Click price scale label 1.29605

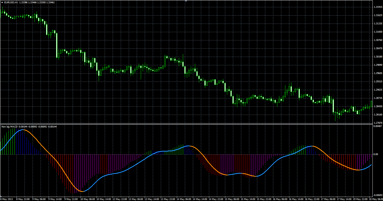[x=378, y=73]
